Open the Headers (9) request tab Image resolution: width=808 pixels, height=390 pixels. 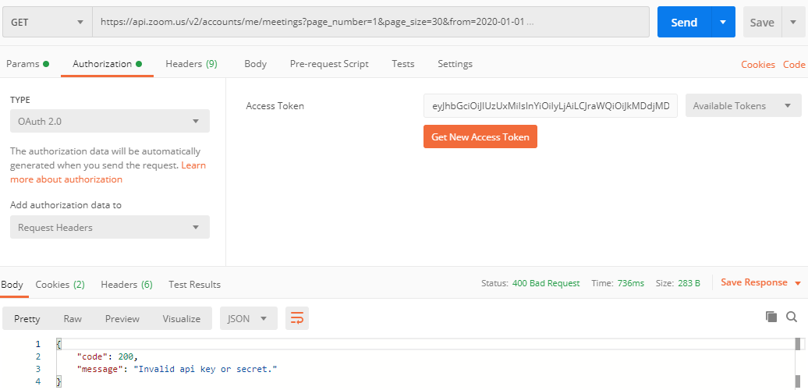click(x=191, y=64)
